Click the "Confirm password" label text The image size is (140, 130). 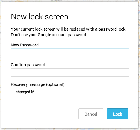point(28,65)
